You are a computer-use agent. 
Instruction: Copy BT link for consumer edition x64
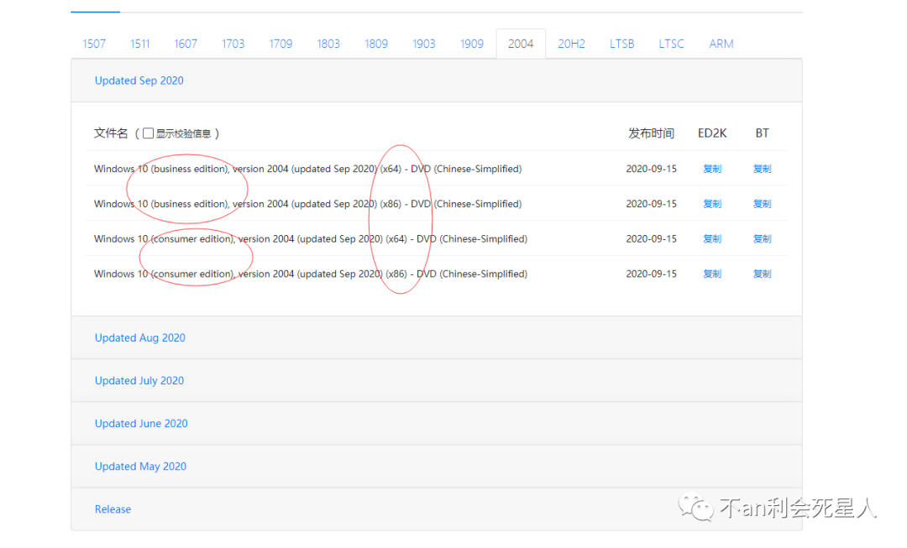762,238
